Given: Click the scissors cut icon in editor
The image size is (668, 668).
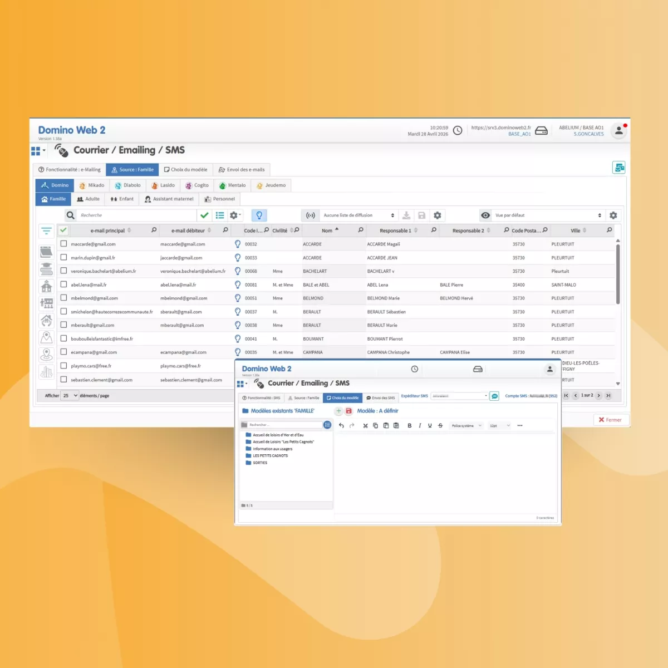Looking at the screenshot, I should pos(365,426).
